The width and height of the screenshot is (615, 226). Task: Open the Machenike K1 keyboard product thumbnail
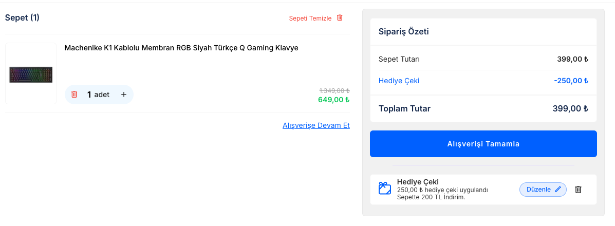coord(31,74)
